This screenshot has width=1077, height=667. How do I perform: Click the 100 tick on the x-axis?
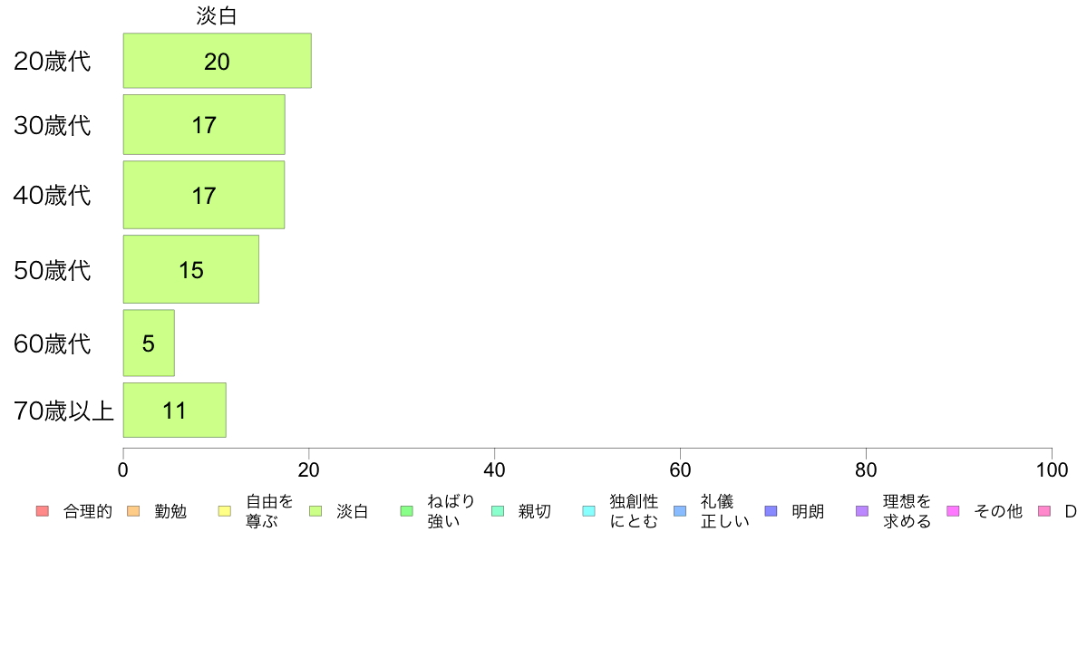coord(1052,469)
